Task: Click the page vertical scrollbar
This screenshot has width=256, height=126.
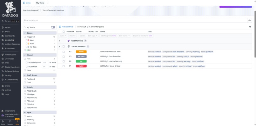Action: coord(255,34)
